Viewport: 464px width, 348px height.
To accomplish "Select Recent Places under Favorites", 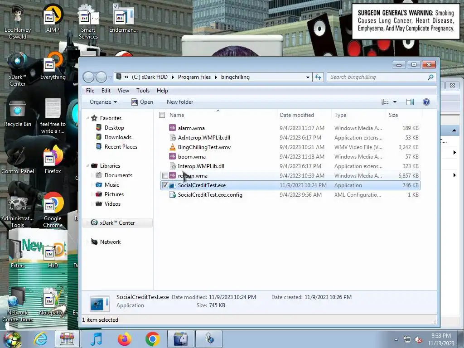I will pos(121,146).
